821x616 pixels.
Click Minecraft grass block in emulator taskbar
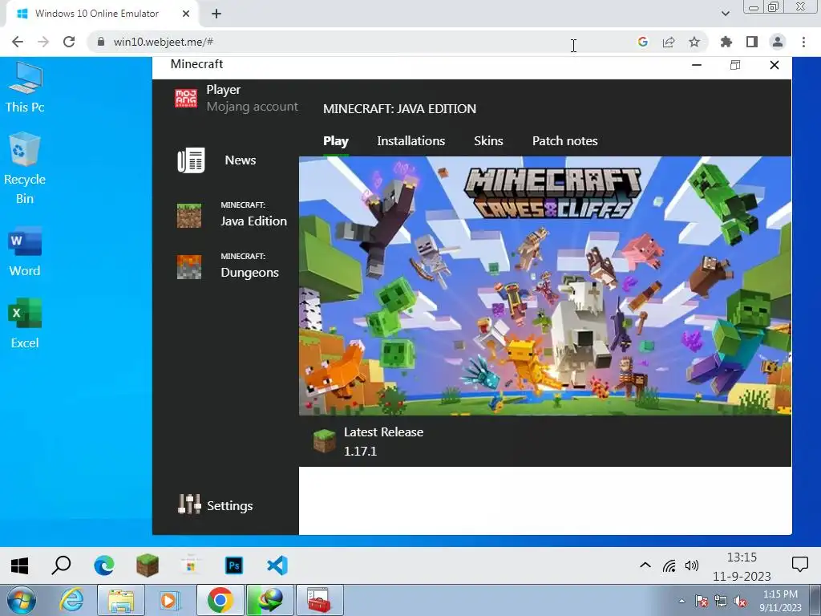(x=148, y=565)
